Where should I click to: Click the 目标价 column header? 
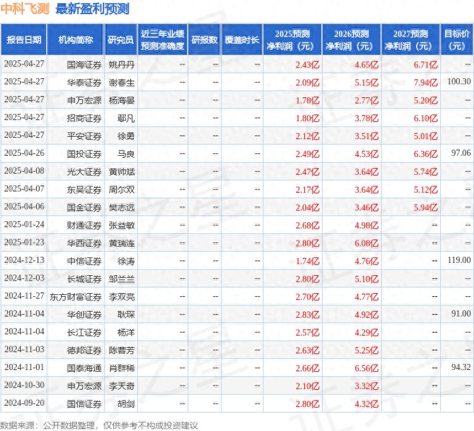[x=457, y=40]
